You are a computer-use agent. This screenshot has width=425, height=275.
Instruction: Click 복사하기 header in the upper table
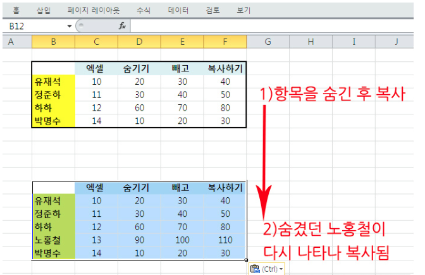tap(225, 68)
